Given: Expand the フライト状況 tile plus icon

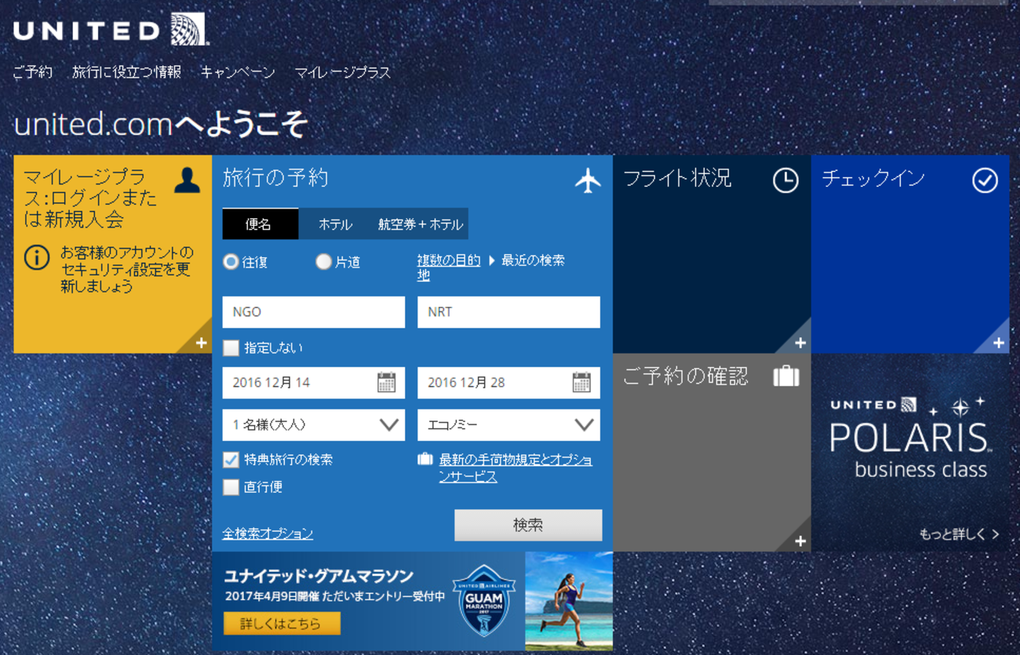Looking at the screenshot, I should [x=800, y=343].
